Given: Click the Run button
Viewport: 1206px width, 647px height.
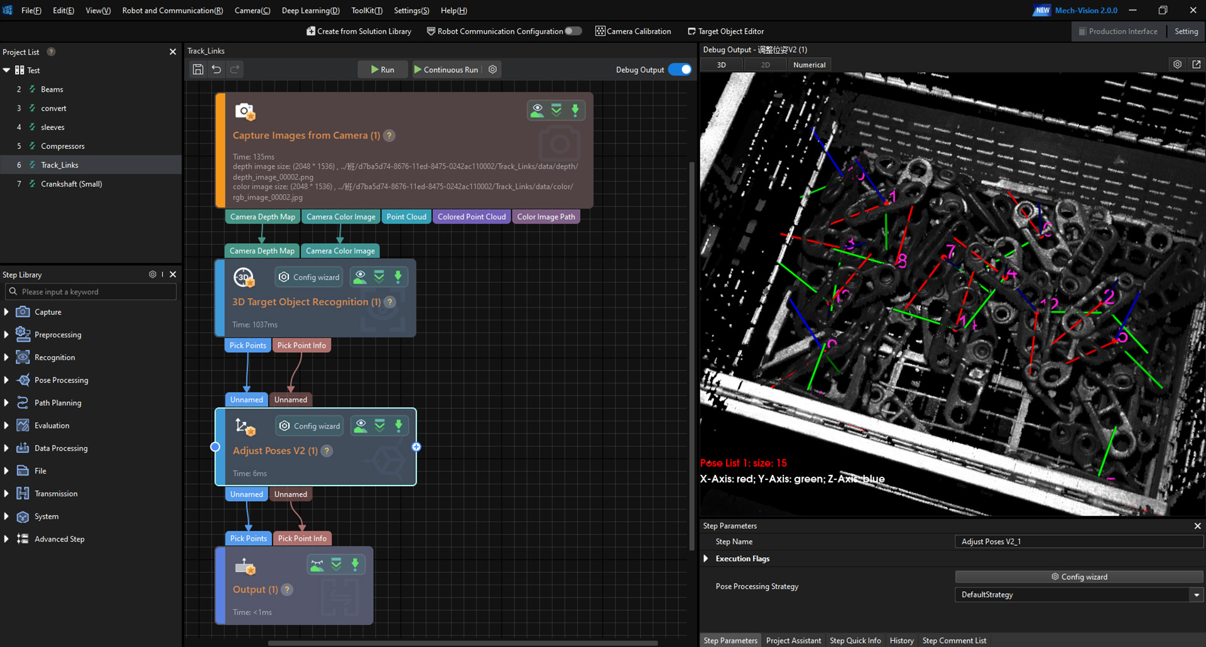Looking at the screenshot, I should 383,70.
